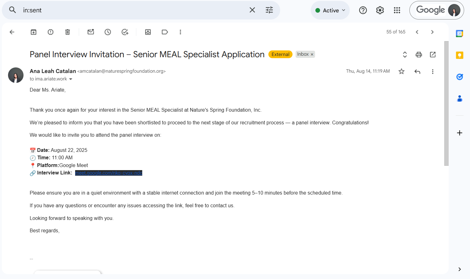
Task: Open message more options menu
Action: pos(433,71)
